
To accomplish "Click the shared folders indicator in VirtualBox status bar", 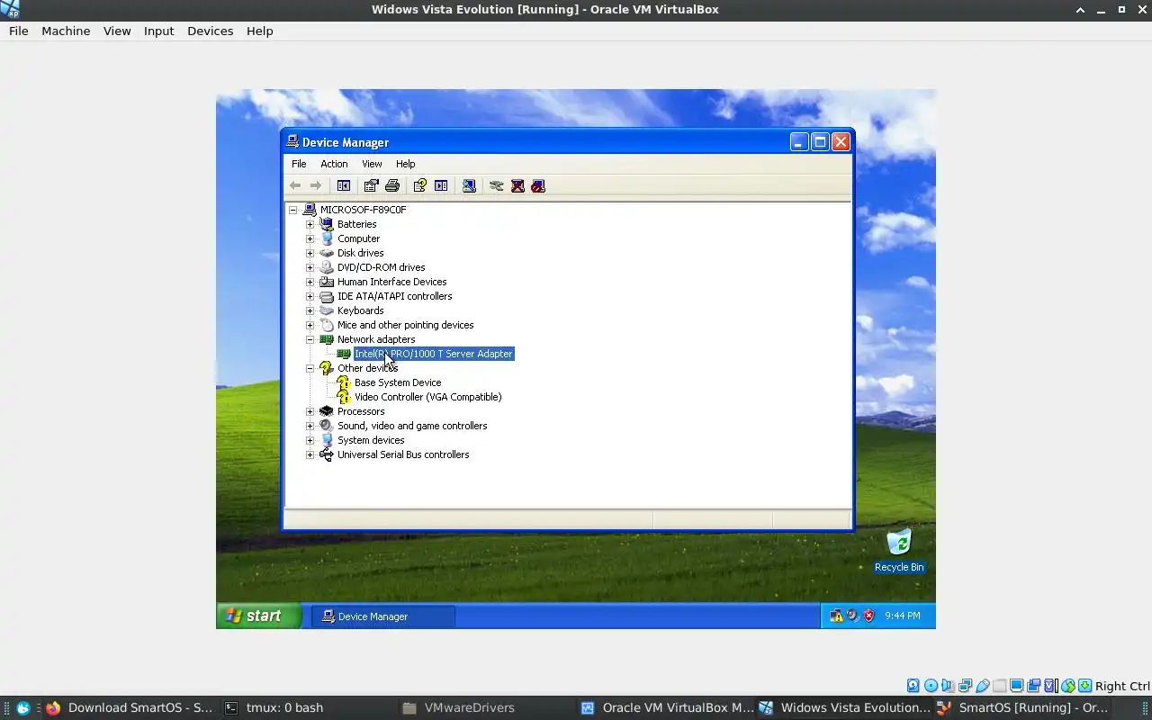I will (999, 686).
